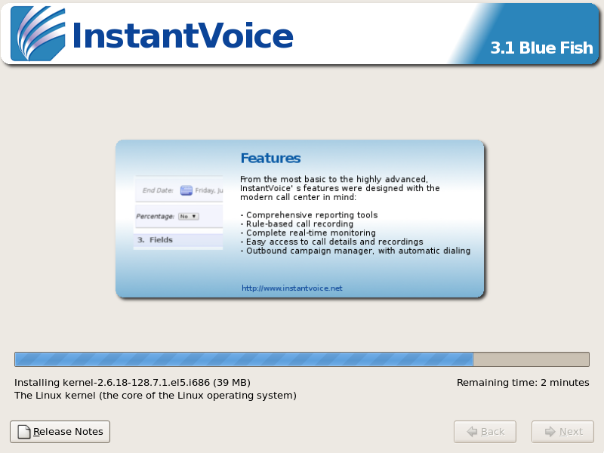Click the '3. Fields' section header
Screen dimensions: 604x453
click(x=155, y=240)
